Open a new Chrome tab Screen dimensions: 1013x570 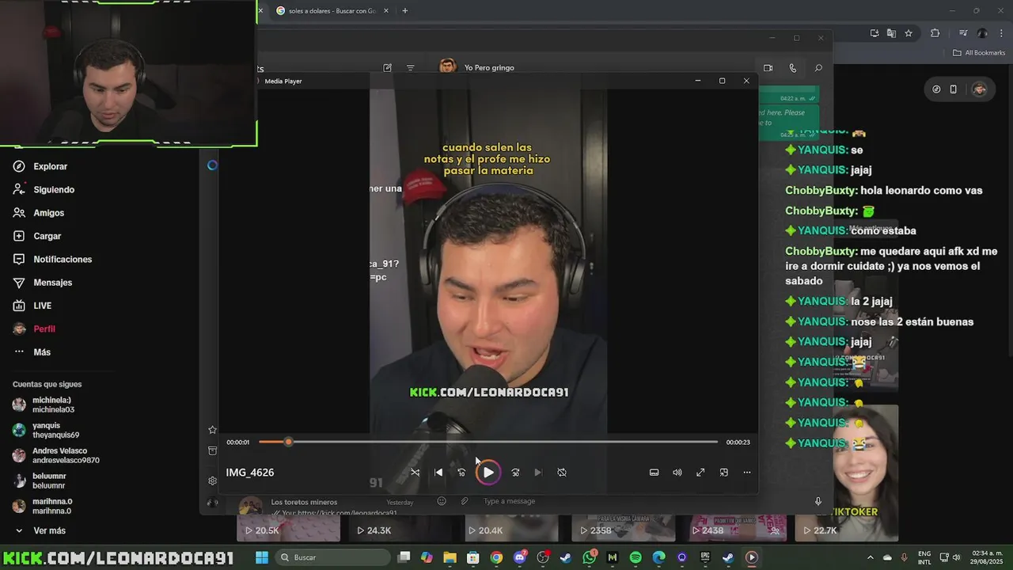pos(405,11)
